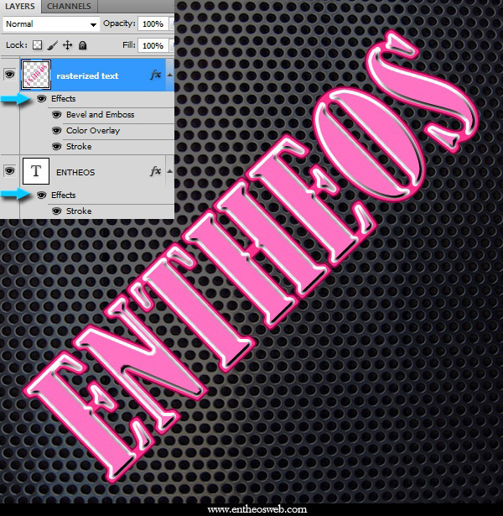
Task: Click the Fill value field
Action: pyautogui.click(x=153, y=45)
